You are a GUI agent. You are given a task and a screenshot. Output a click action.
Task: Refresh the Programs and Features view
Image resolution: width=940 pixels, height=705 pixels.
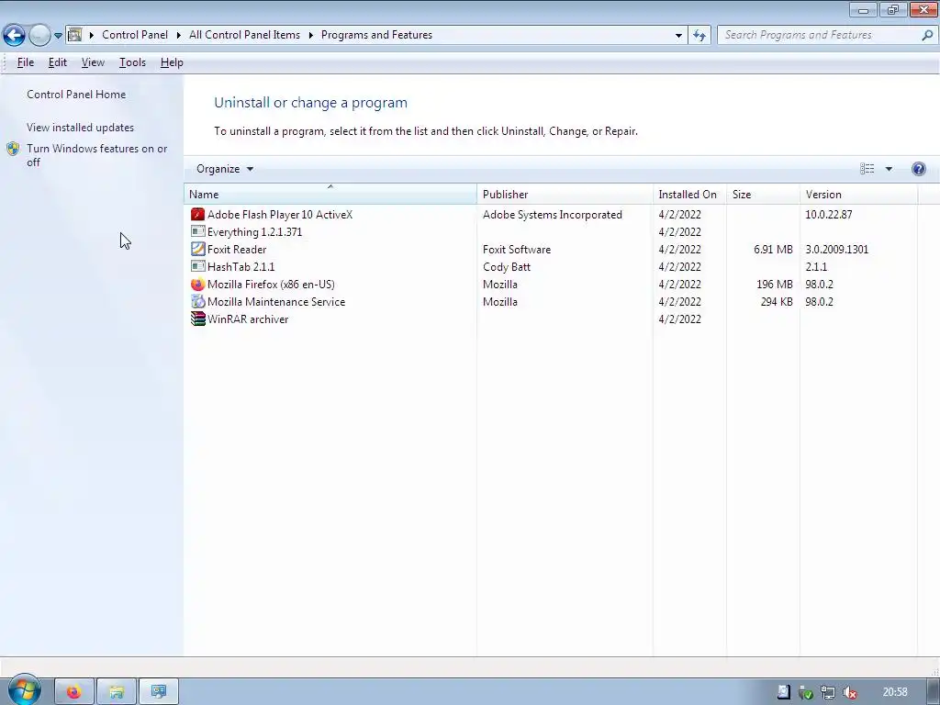point(699,36)
